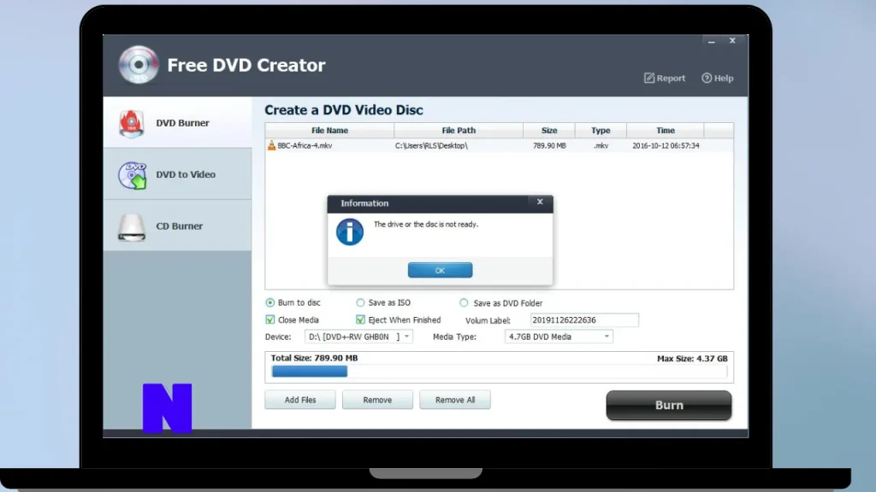Select the Burn to disc option
Viewport: 876px width, 492px height.
click(x=270, y=303)
